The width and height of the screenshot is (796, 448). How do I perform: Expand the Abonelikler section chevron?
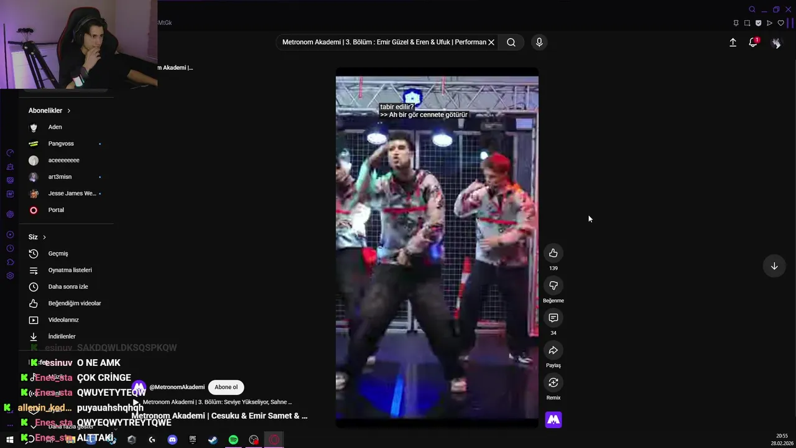point(68,111)
